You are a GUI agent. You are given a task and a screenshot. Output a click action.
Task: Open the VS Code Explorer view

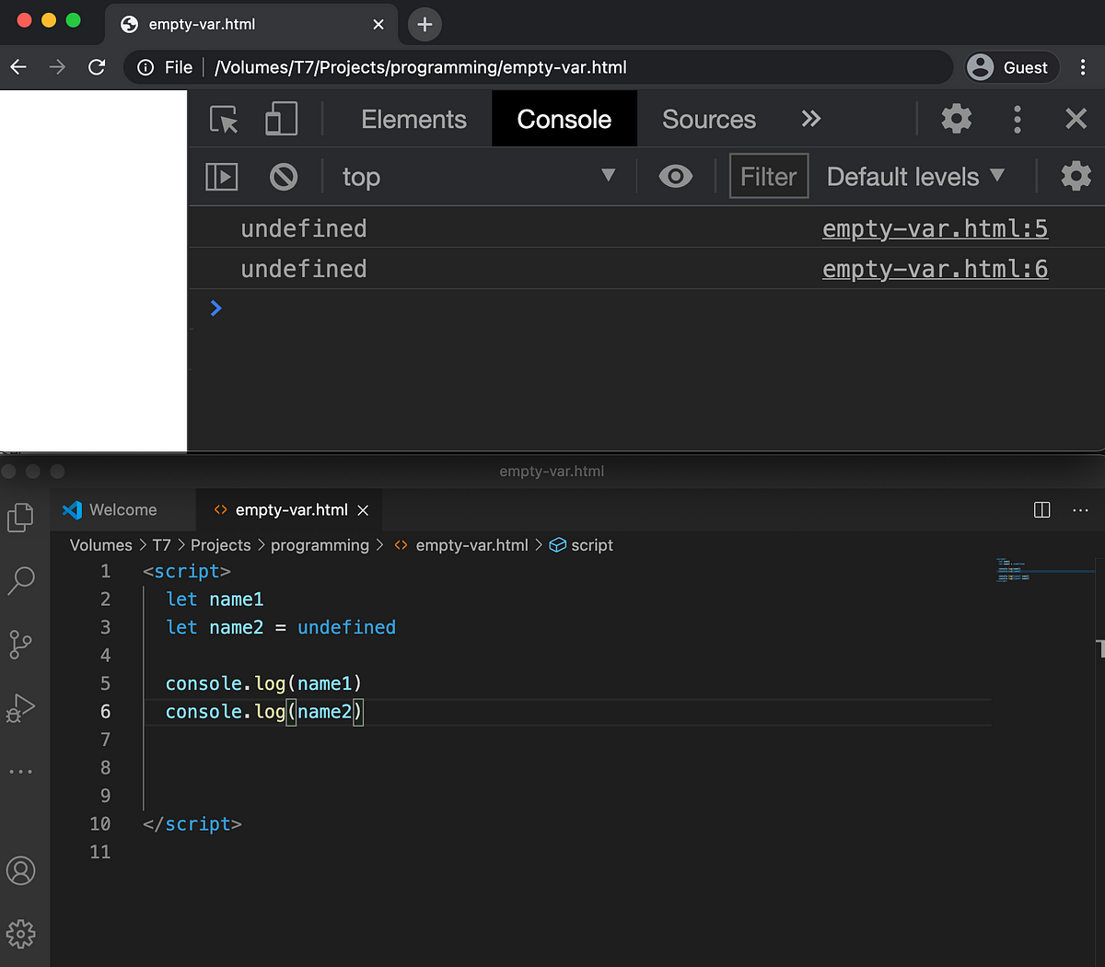tap(20, 518)
